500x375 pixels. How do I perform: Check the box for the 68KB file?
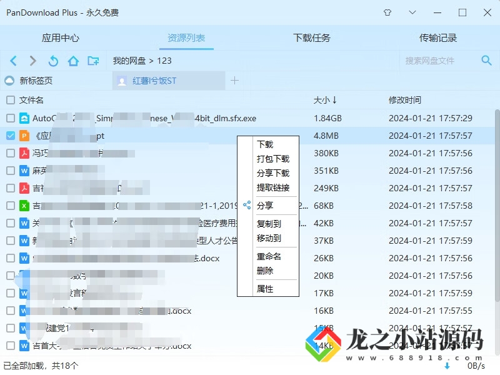11,206
